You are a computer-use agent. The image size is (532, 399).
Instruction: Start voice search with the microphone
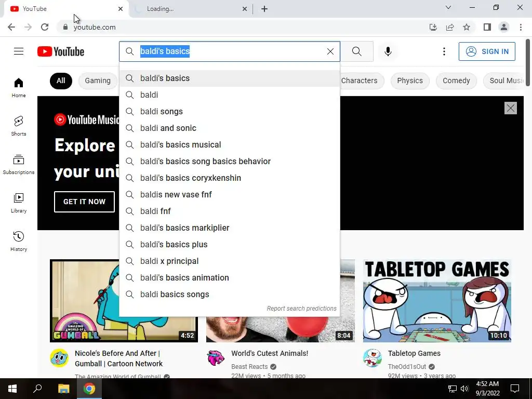388,51
